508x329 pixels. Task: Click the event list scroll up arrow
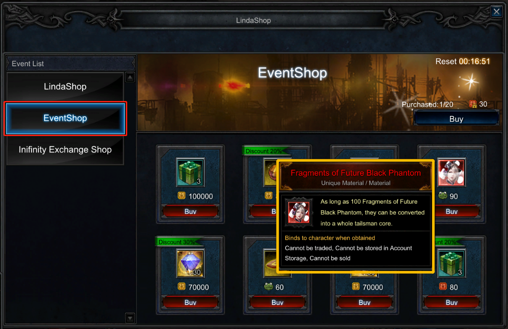[x=130, y=77]
